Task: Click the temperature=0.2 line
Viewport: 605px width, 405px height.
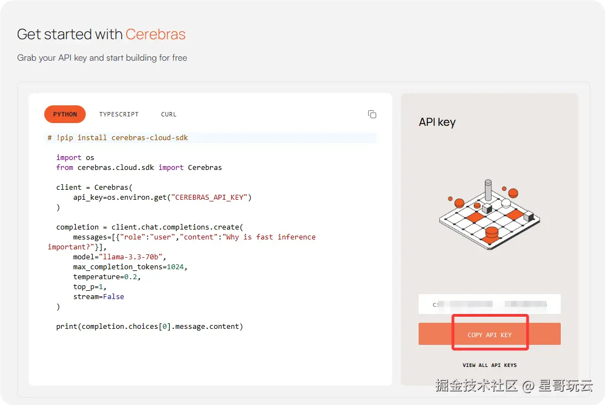Action: [107, 277]
